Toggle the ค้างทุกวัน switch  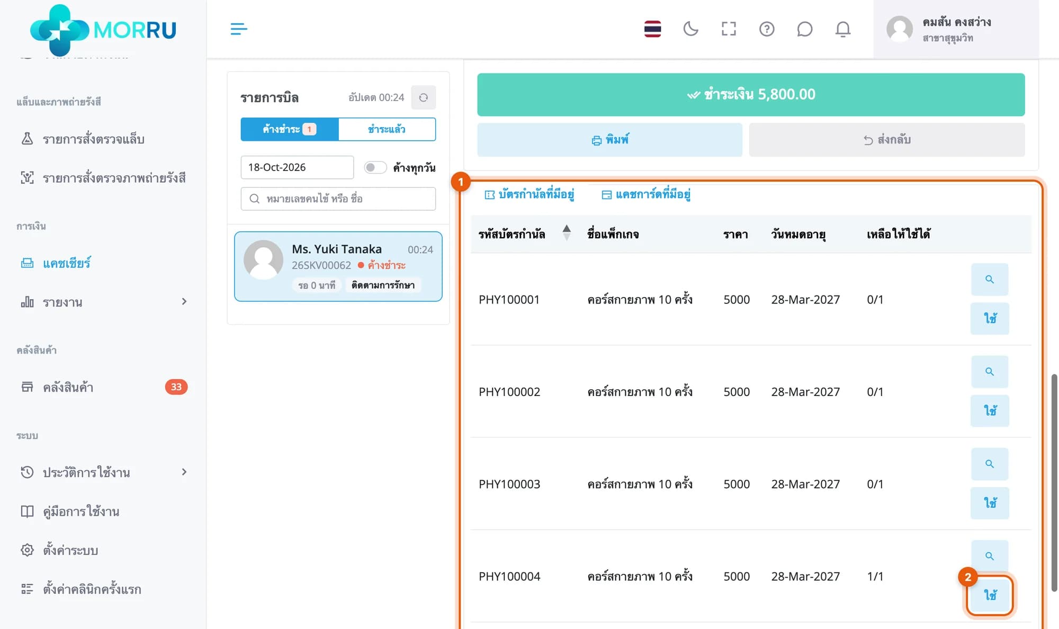375,167
